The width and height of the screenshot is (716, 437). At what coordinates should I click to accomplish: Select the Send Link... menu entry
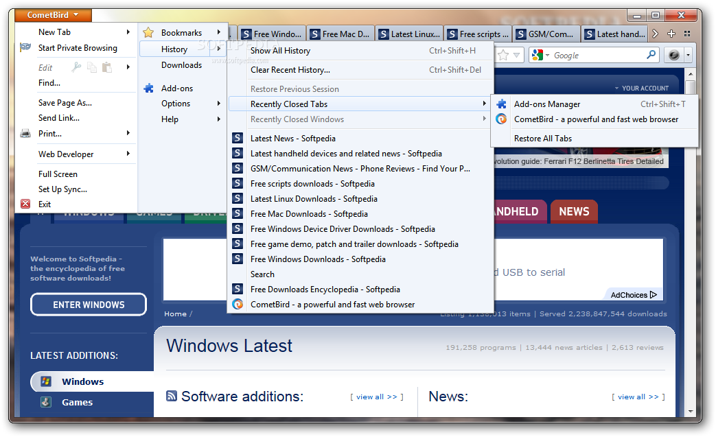coord(59,118)
